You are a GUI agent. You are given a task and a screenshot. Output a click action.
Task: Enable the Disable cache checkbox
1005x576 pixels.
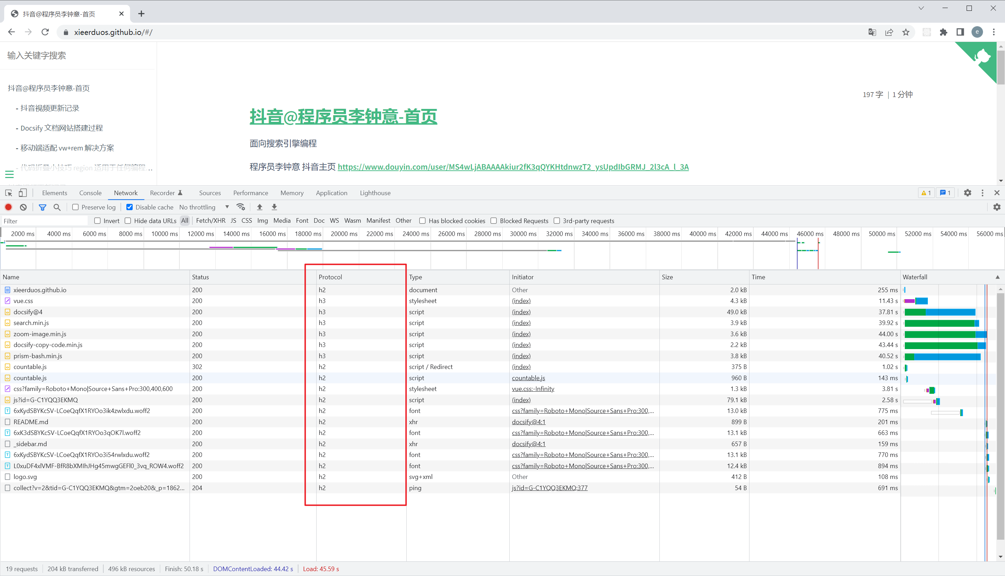(x=130, y=207)
